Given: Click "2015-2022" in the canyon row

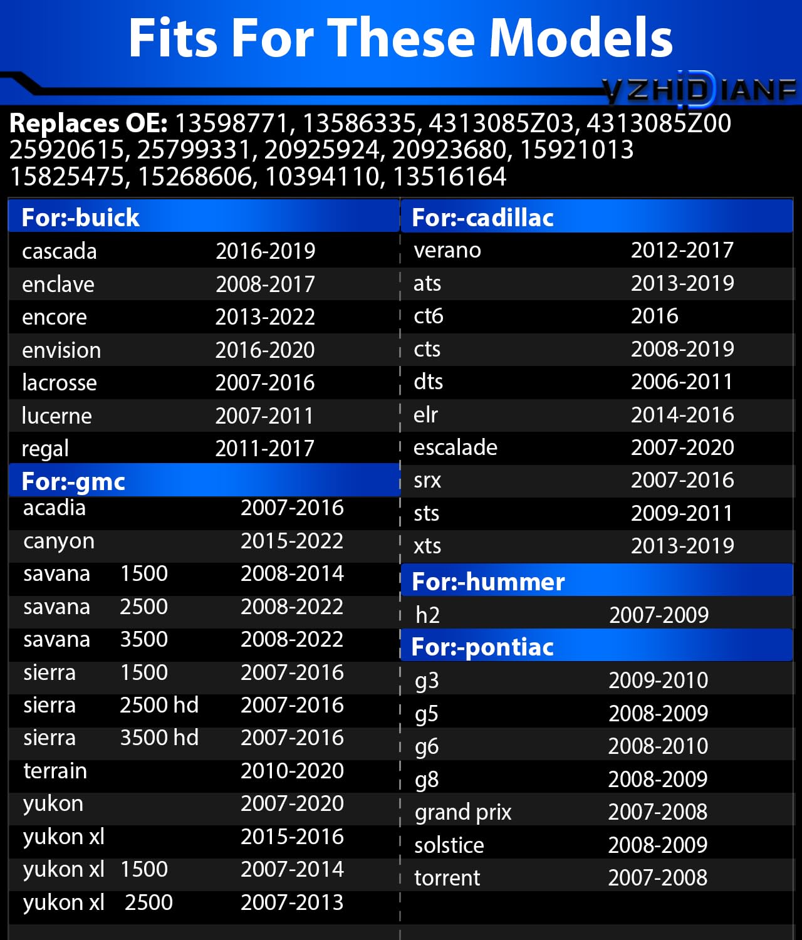Looking at the screenshot, I should [292, 541].
